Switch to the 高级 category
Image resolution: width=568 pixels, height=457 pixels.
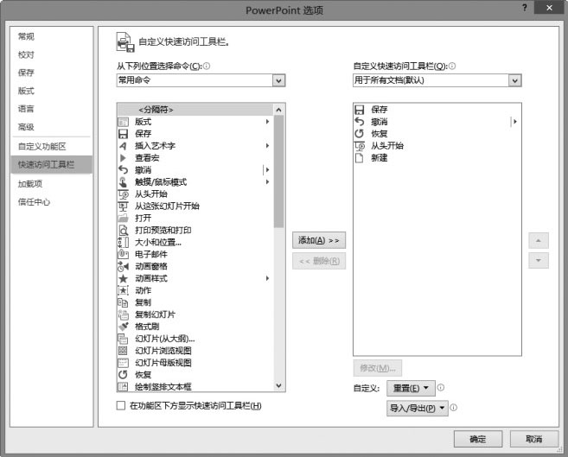coord(26,127)
